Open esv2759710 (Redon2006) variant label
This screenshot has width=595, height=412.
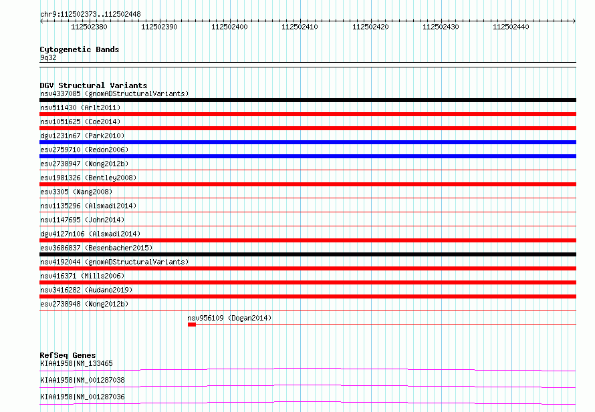(84, 150)
